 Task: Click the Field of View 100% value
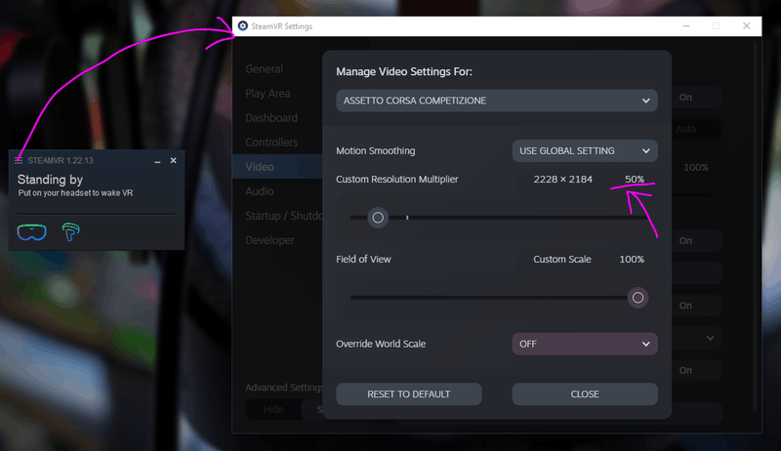point(632,260)
